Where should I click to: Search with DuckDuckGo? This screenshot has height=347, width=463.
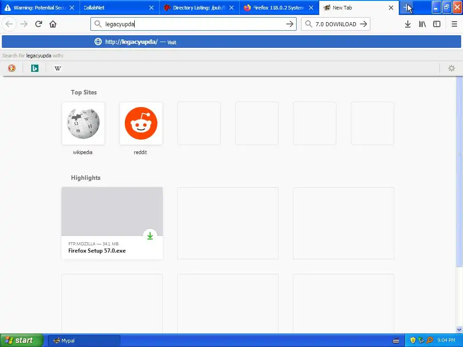pos(11,69)
